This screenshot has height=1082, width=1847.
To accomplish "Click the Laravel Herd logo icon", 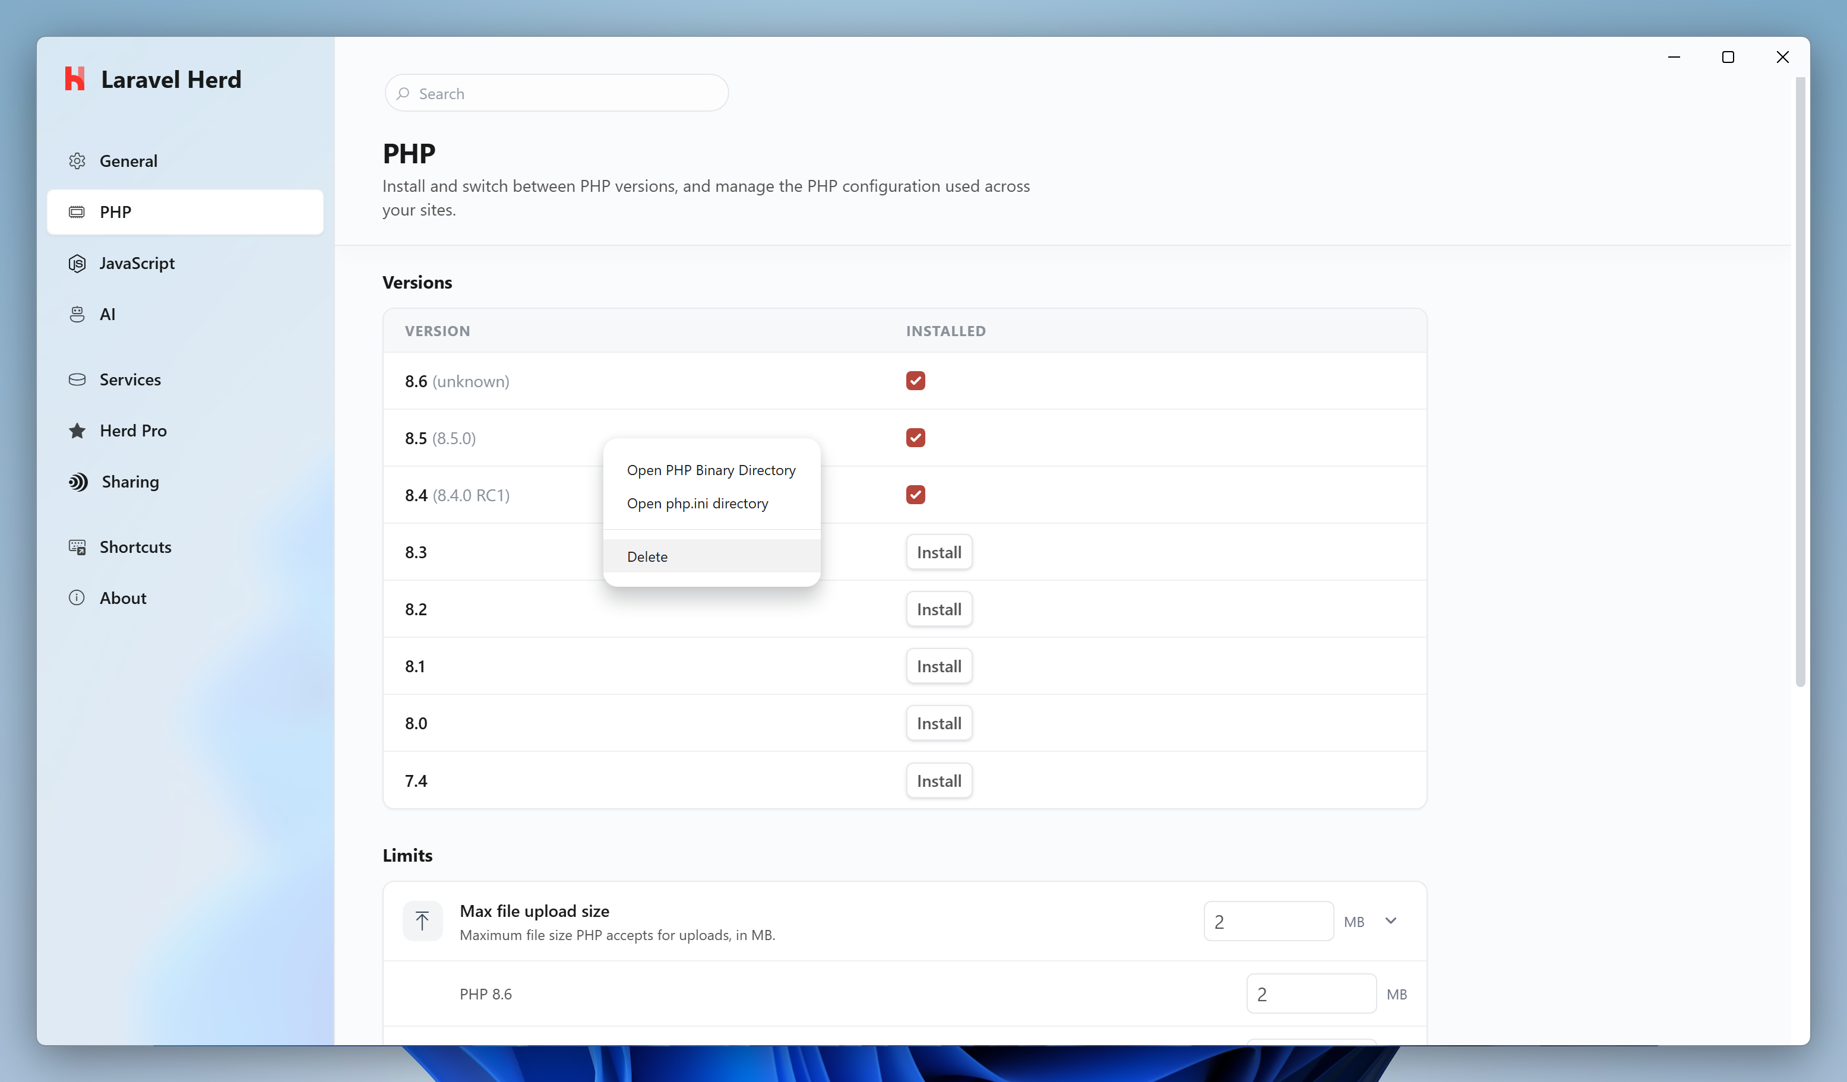I will tap(75, 79).
